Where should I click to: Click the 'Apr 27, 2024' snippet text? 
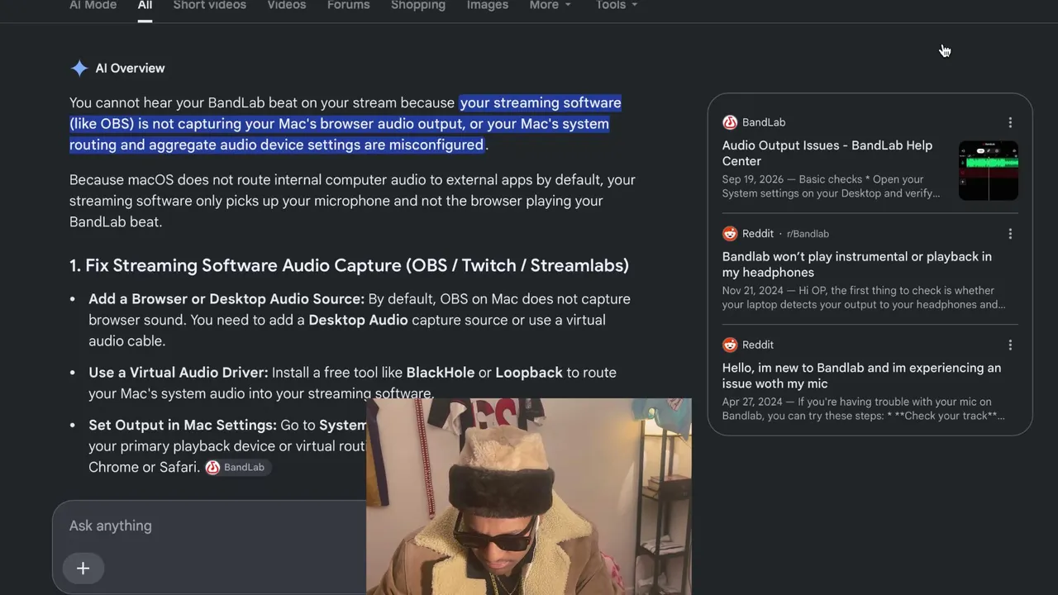(751, 402)
